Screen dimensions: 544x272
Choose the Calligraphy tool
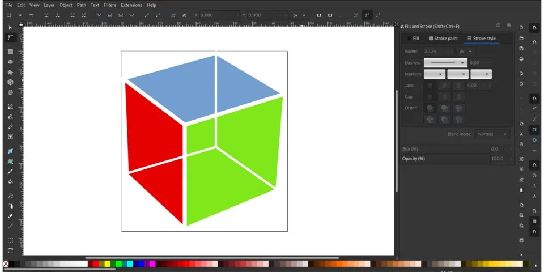click(10, 127)
